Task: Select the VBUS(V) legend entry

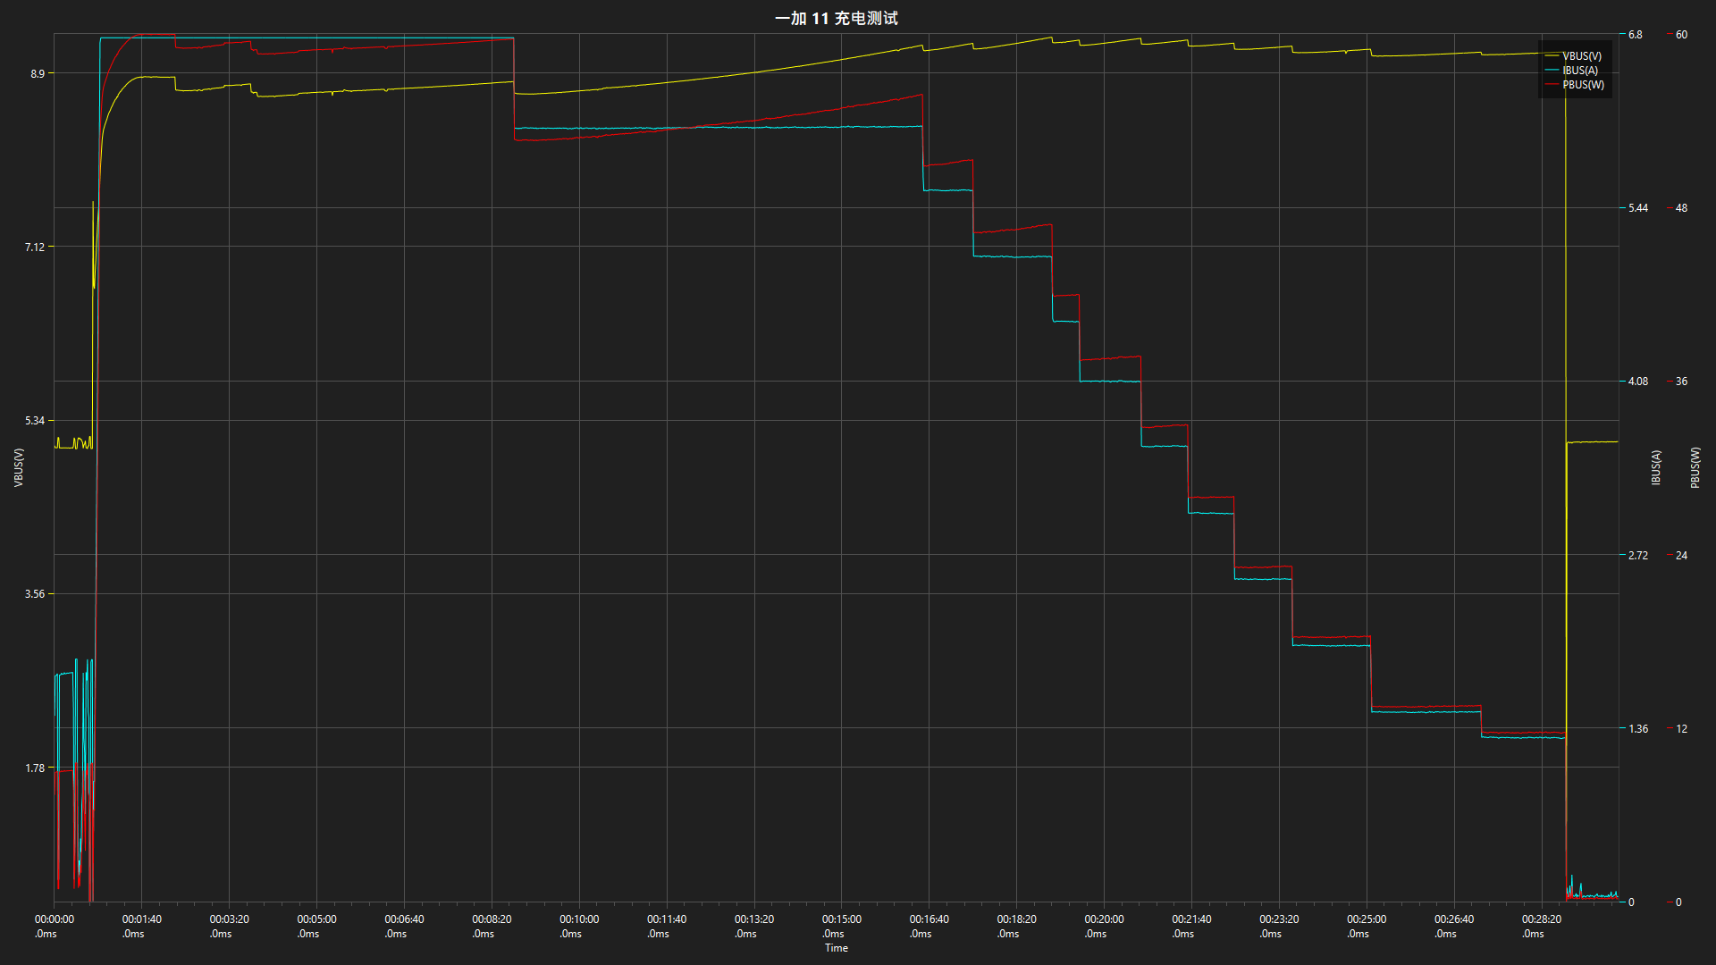Action: pyautogui.click(x=1573, y=56)
